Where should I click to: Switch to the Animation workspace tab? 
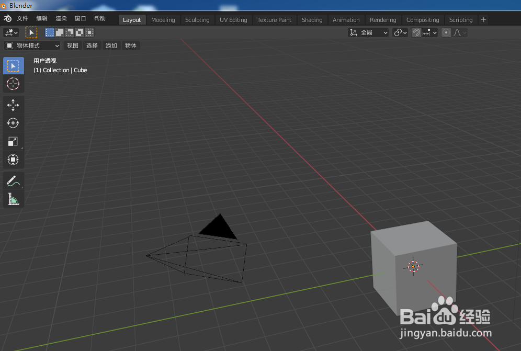point(346,20)
